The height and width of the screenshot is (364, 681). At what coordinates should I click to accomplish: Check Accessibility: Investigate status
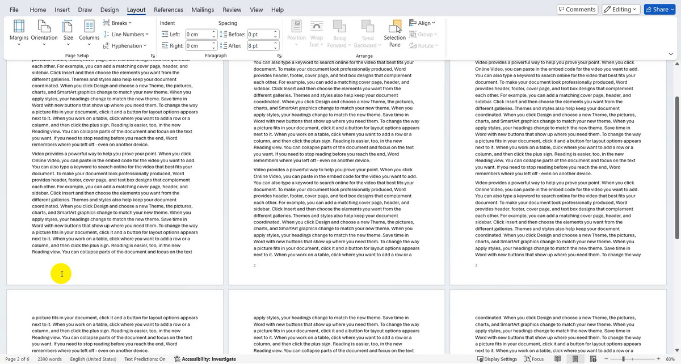pyautogui.click(x=204, y=359)
